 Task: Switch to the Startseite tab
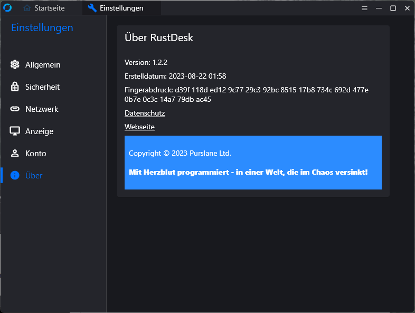[50, 8]
